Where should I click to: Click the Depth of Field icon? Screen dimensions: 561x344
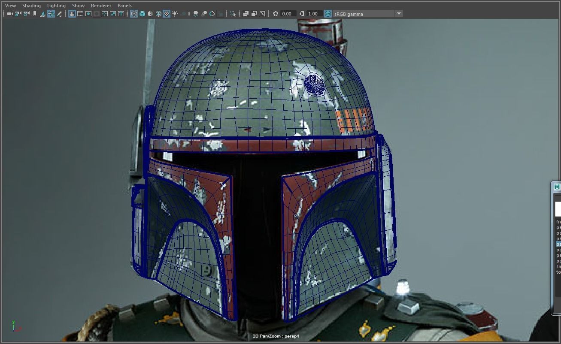pos(220,14)
